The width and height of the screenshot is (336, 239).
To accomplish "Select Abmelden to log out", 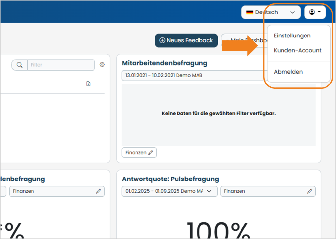I will [288, 72].
